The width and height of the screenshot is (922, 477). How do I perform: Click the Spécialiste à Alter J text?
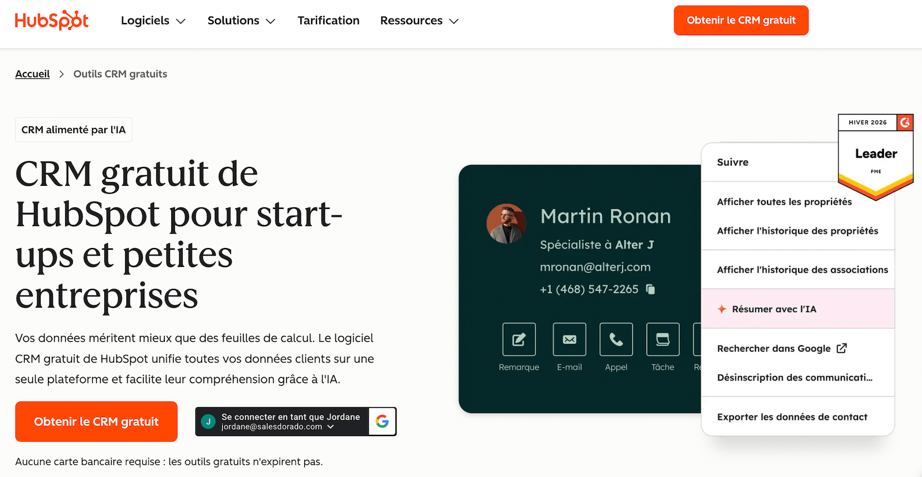tap(597, 245)
